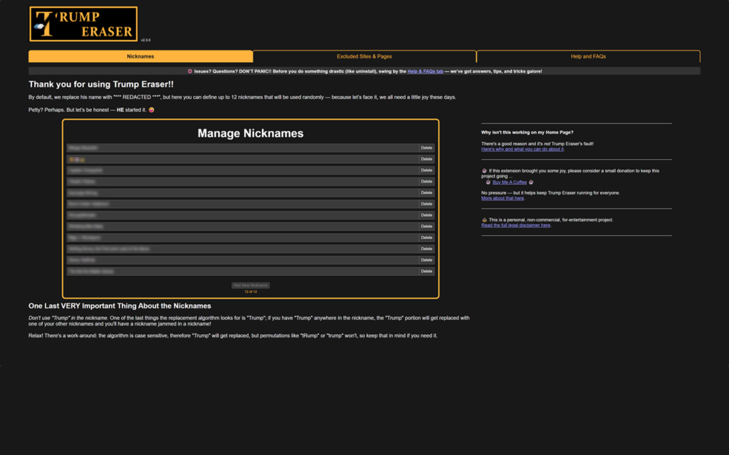The image size is (729, 455).
Task: Delete the sixth nickname in the list
Action: [426, 204]
